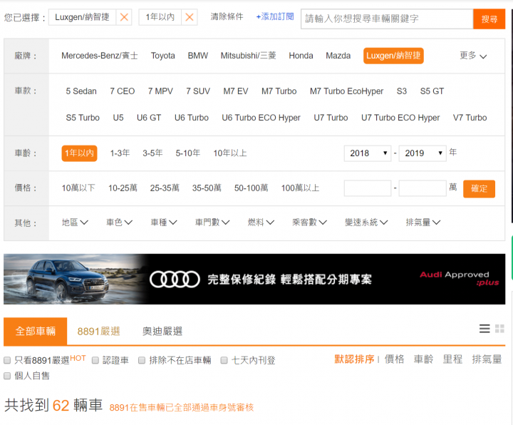Open the Audi Approved plus banner ad

tap(254, 279)
